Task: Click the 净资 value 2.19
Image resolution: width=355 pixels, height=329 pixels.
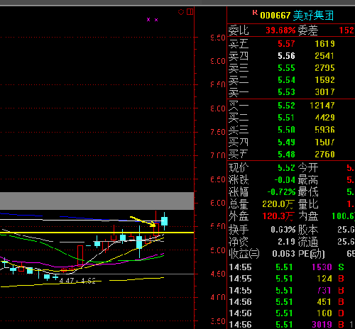Action: 286,242
